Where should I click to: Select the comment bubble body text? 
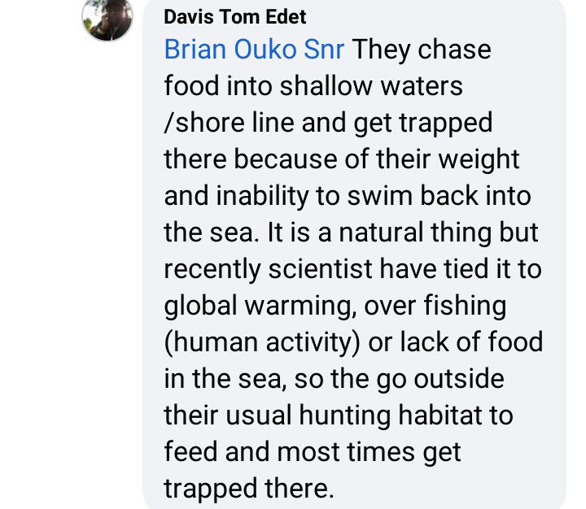click(353, 269)
